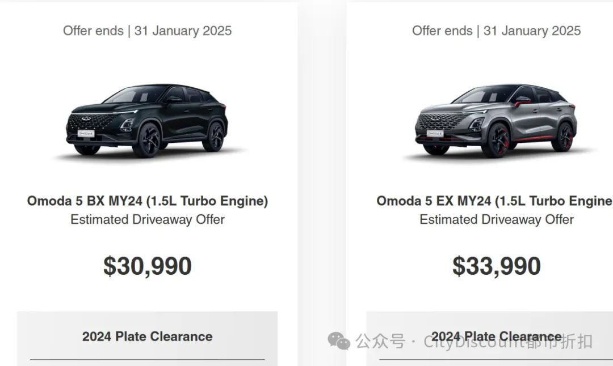Click Estimated Driveaway Offer under Omoda 5 EX
The width and height of the screenshot is (613, 366).
pos(496,220)
